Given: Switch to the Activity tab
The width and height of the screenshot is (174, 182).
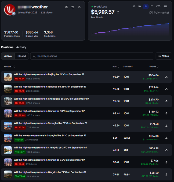Looking at the screenshot, I should click(21, 47).
